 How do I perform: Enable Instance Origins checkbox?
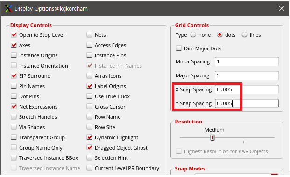point(14,55)
